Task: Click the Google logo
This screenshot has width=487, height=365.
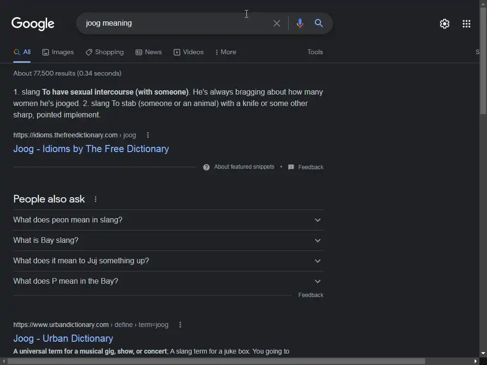Action: pos(33,24)
